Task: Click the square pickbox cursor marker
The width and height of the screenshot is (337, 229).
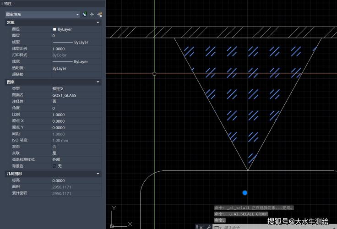Action: coord(154,73)
